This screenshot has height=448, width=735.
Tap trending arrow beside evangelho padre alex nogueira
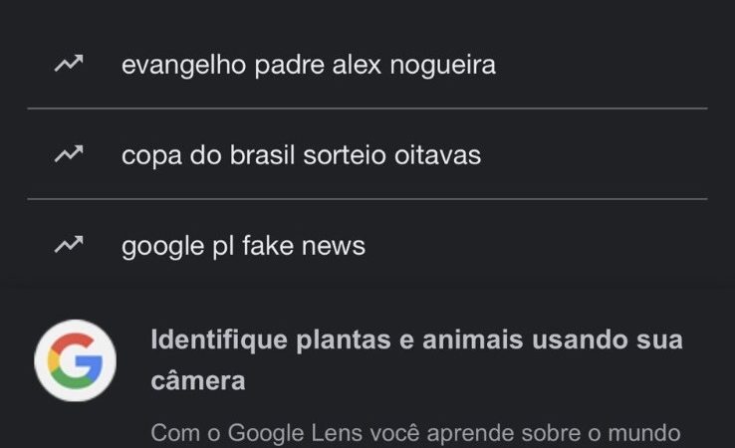tap(69, 64)
